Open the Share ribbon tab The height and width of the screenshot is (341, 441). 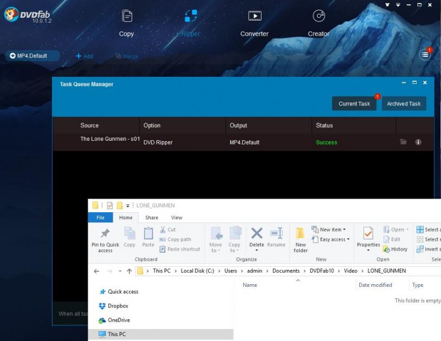pyautogui.click(x=152, y=218)
